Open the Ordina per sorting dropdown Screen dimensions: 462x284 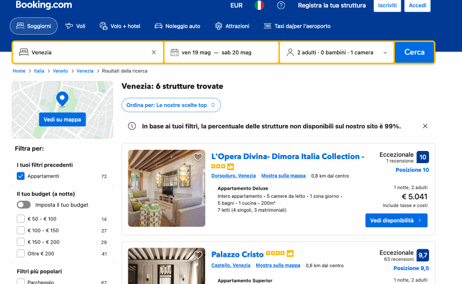point(171,105)
